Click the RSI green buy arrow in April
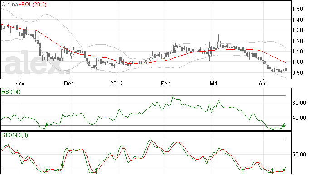This screenshot has height=175, width=313. pos(284,127)
